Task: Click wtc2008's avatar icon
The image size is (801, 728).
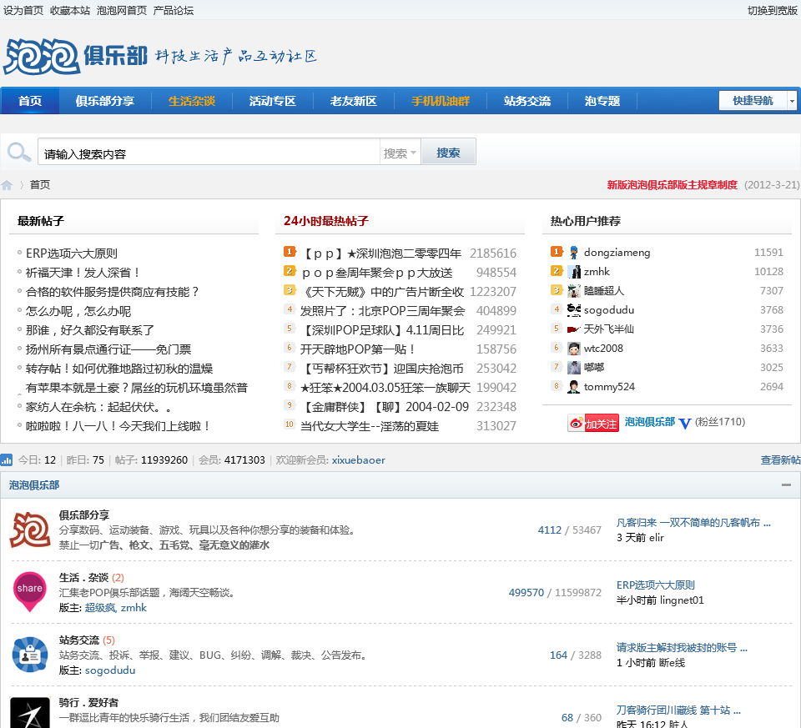Action: coord(574,349)
